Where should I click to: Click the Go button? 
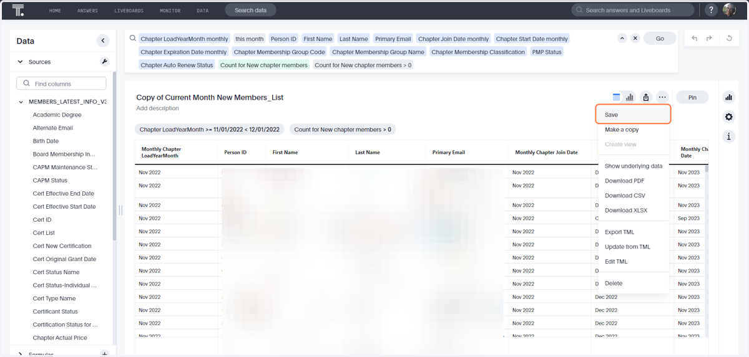click(x=660, y=38)
